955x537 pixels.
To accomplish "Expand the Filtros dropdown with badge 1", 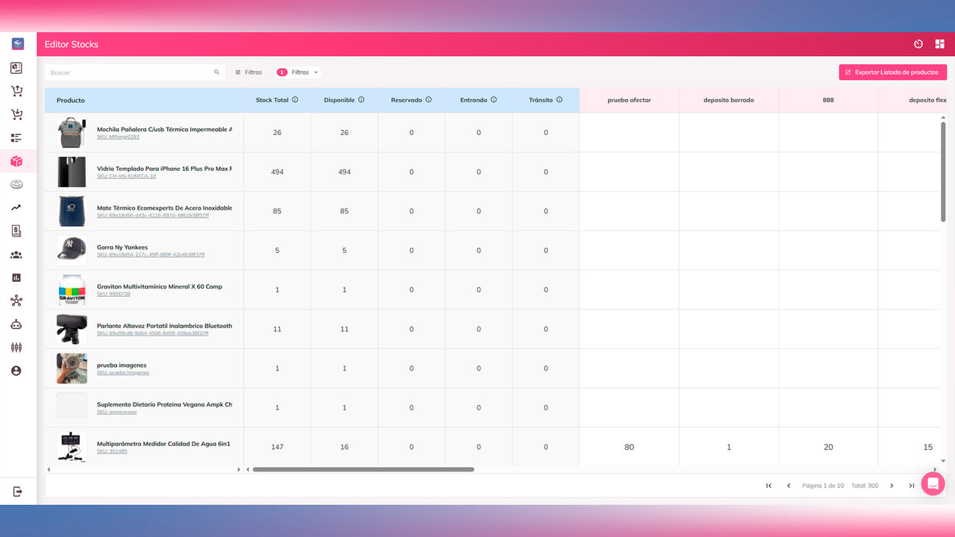I will click(298, 72).
